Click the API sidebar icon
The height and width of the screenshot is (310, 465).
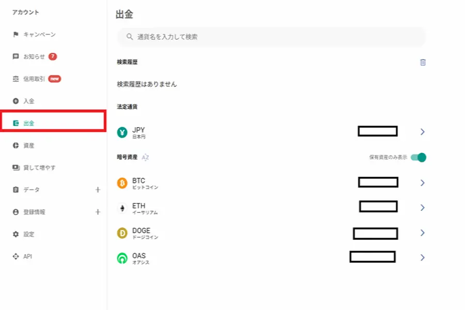click(14, 256)
